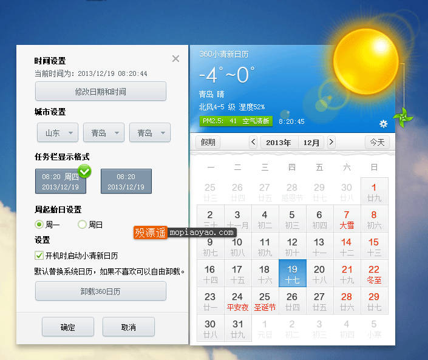Select December 10 初八 date
Screen dimensions: 428x360
pos(238,246)
